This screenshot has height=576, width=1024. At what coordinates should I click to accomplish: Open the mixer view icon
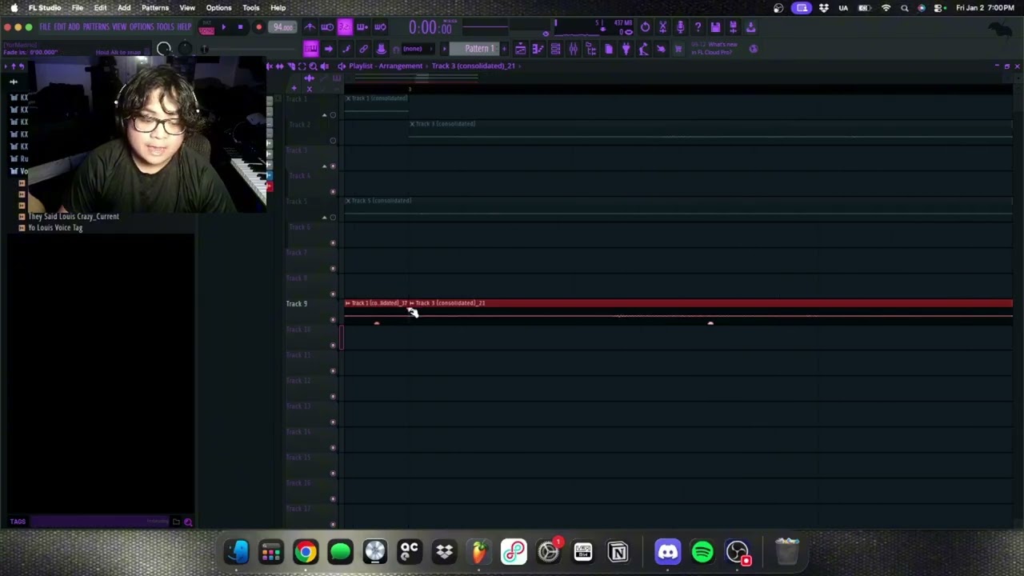(573, 49)
